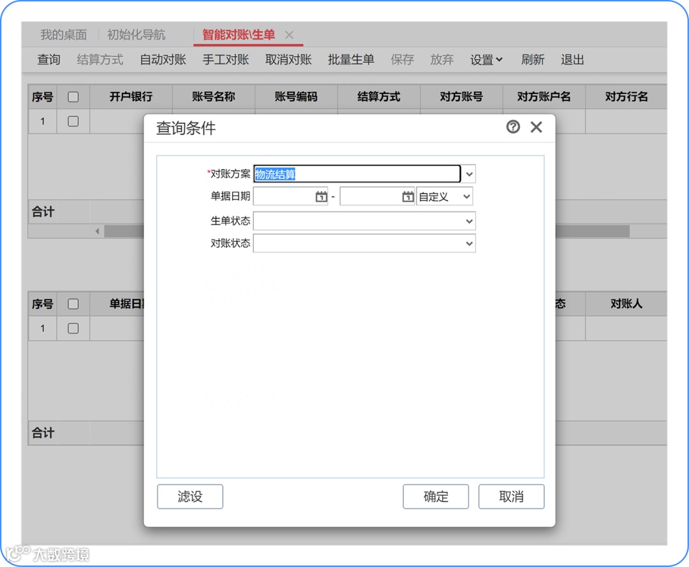
Task: Click the 序号 header in upper table
Action: pos(43,97)
